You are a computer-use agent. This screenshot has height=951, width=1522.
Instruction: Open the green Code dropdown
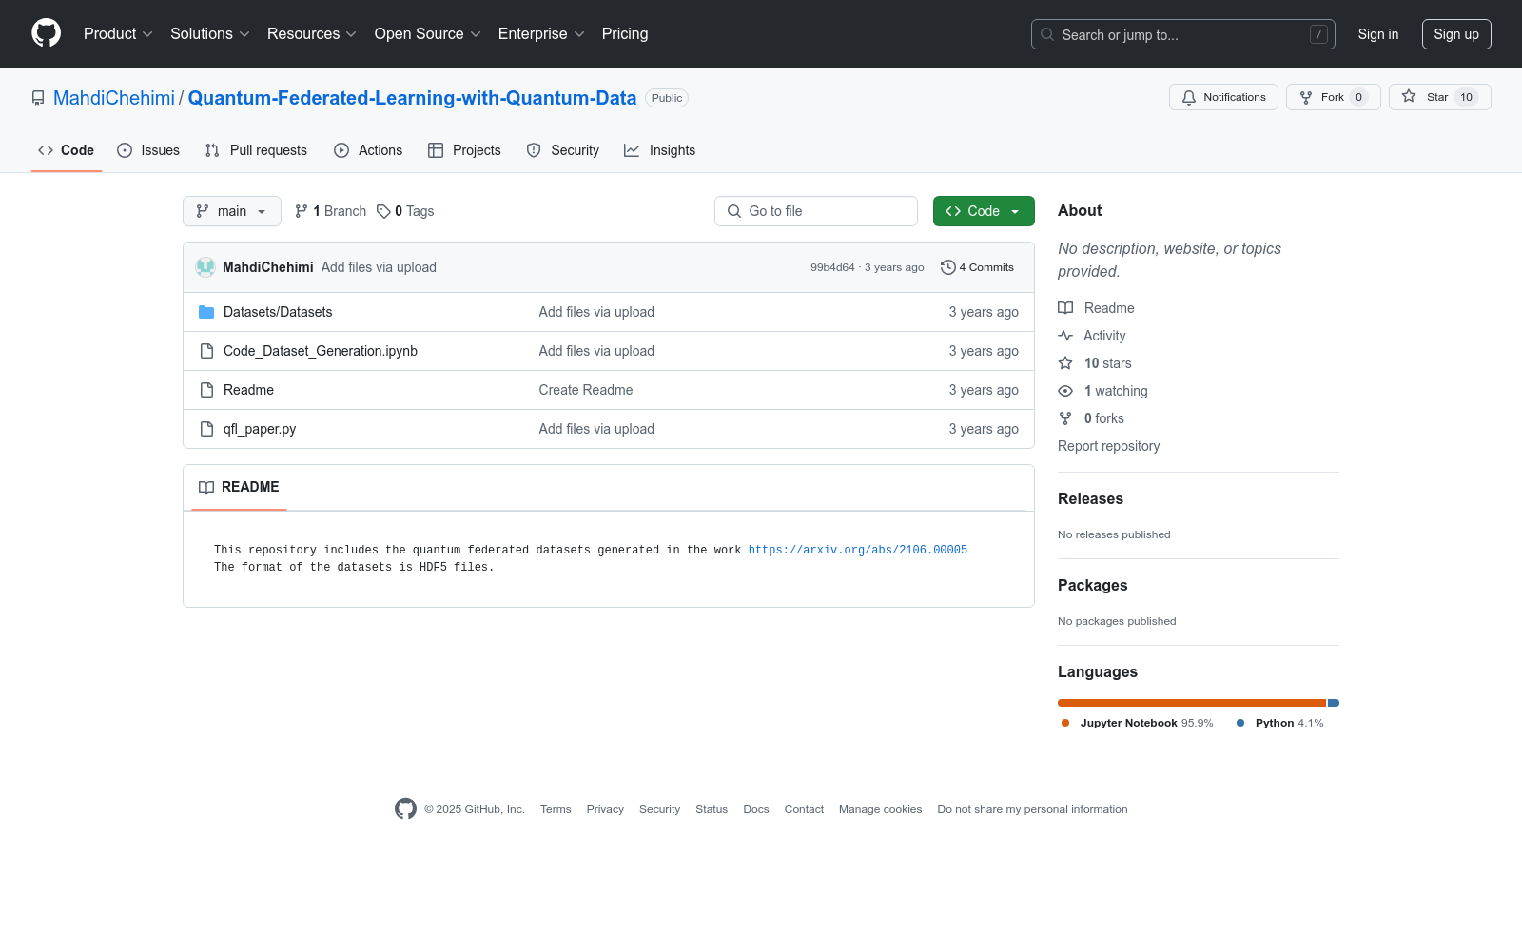984,211
